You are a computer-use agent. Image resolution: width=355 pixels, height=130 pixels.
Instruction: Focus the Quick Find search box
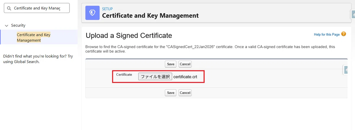(x=37, y=8)
